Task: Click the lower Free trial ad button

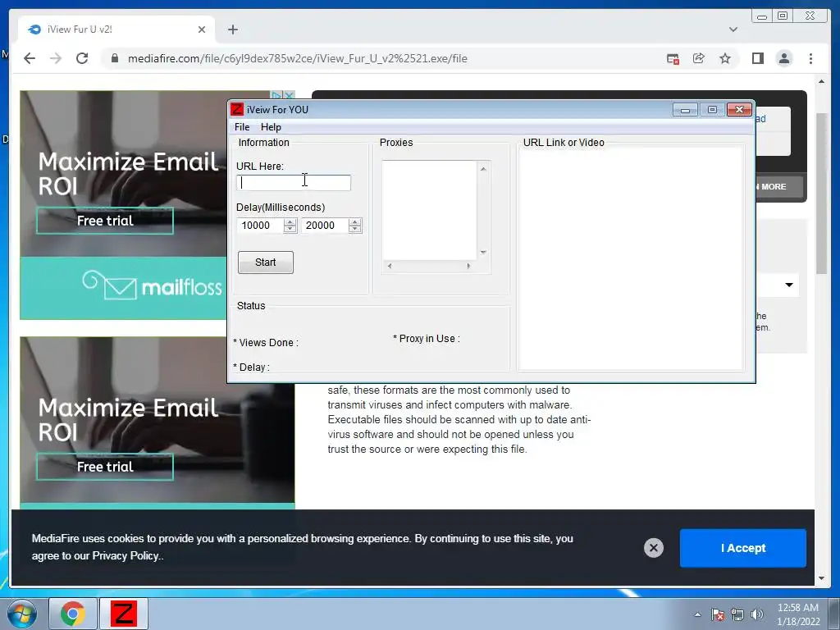Action: click(105, 467)
